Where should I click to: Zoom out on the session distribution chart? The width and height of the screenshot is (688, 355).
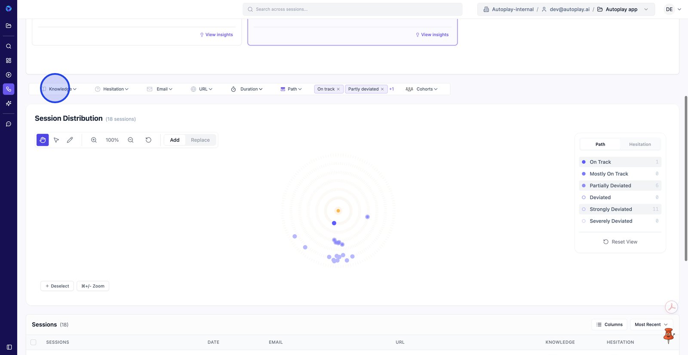click(131, 140)
